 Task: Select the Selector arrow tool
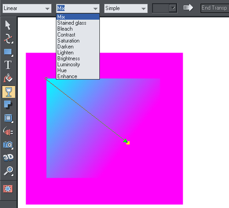tap(8, 25)
